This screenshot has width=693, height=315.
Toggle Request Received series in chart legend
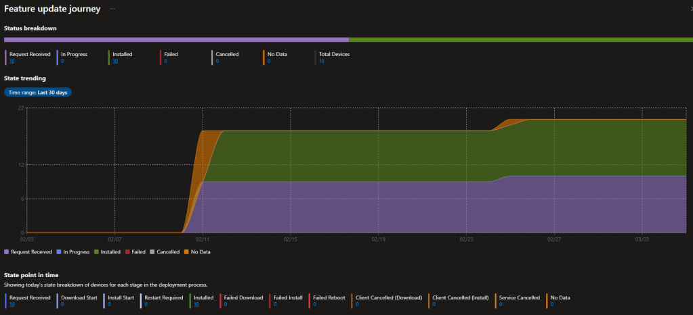coord(28,251)
